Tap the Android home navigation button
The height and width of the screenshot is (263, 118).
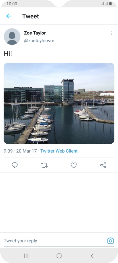(59, 256)
